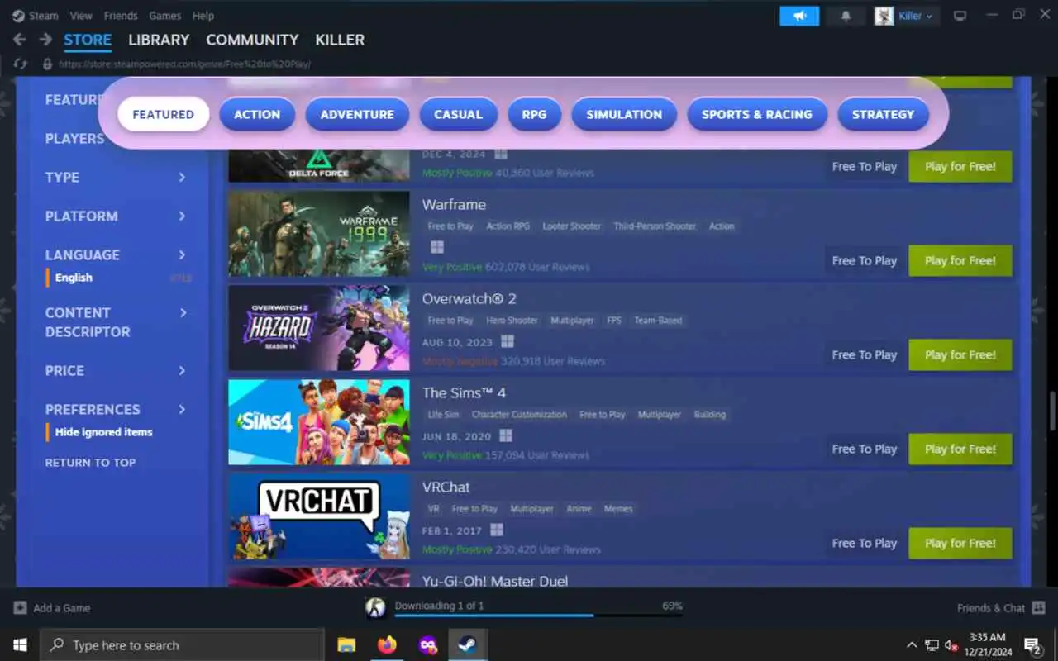The height and width of the screenshot is (661, 1058).
Task: Click Play for Free on Overwatch 2
Action: pyautogui.click(x=960, y=354)
